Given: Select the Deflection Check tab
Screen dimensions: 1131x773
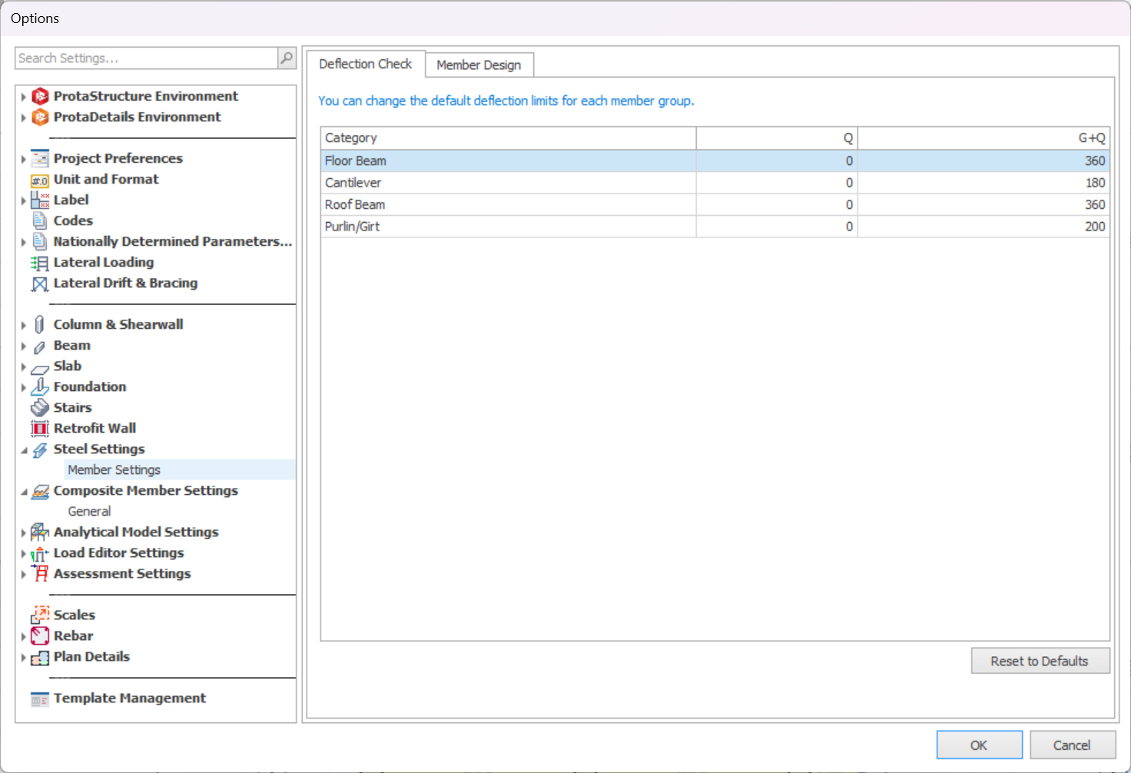Looking at the screenshot, I should click(x=366, y=65).
